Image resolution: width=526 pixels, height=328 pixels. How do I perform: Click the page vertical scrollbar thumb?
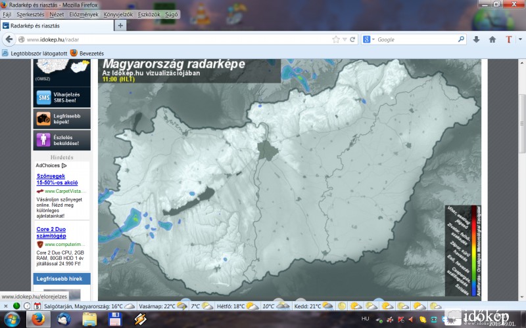[x=522, y=123]
